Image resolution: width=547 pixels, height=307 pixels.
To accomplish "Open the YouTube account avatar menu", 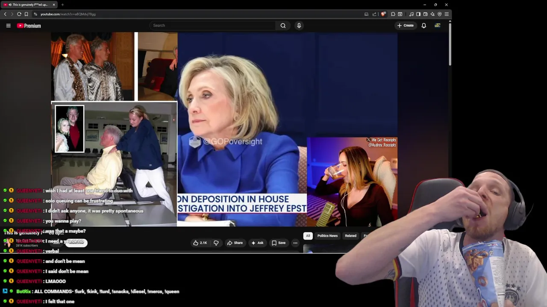I will tap(438, 26).
